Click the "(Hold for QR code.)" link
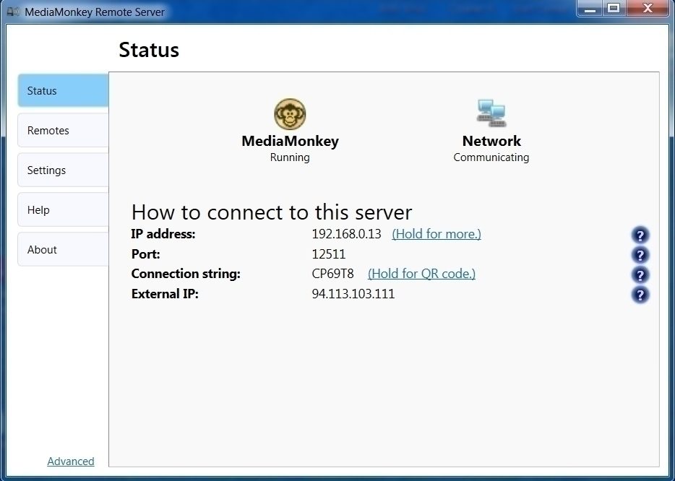The height and width of the screenshot is (481, 675). point(421,274)
